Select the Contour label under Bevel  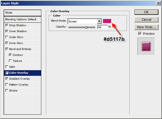click(x=18, y=55)
